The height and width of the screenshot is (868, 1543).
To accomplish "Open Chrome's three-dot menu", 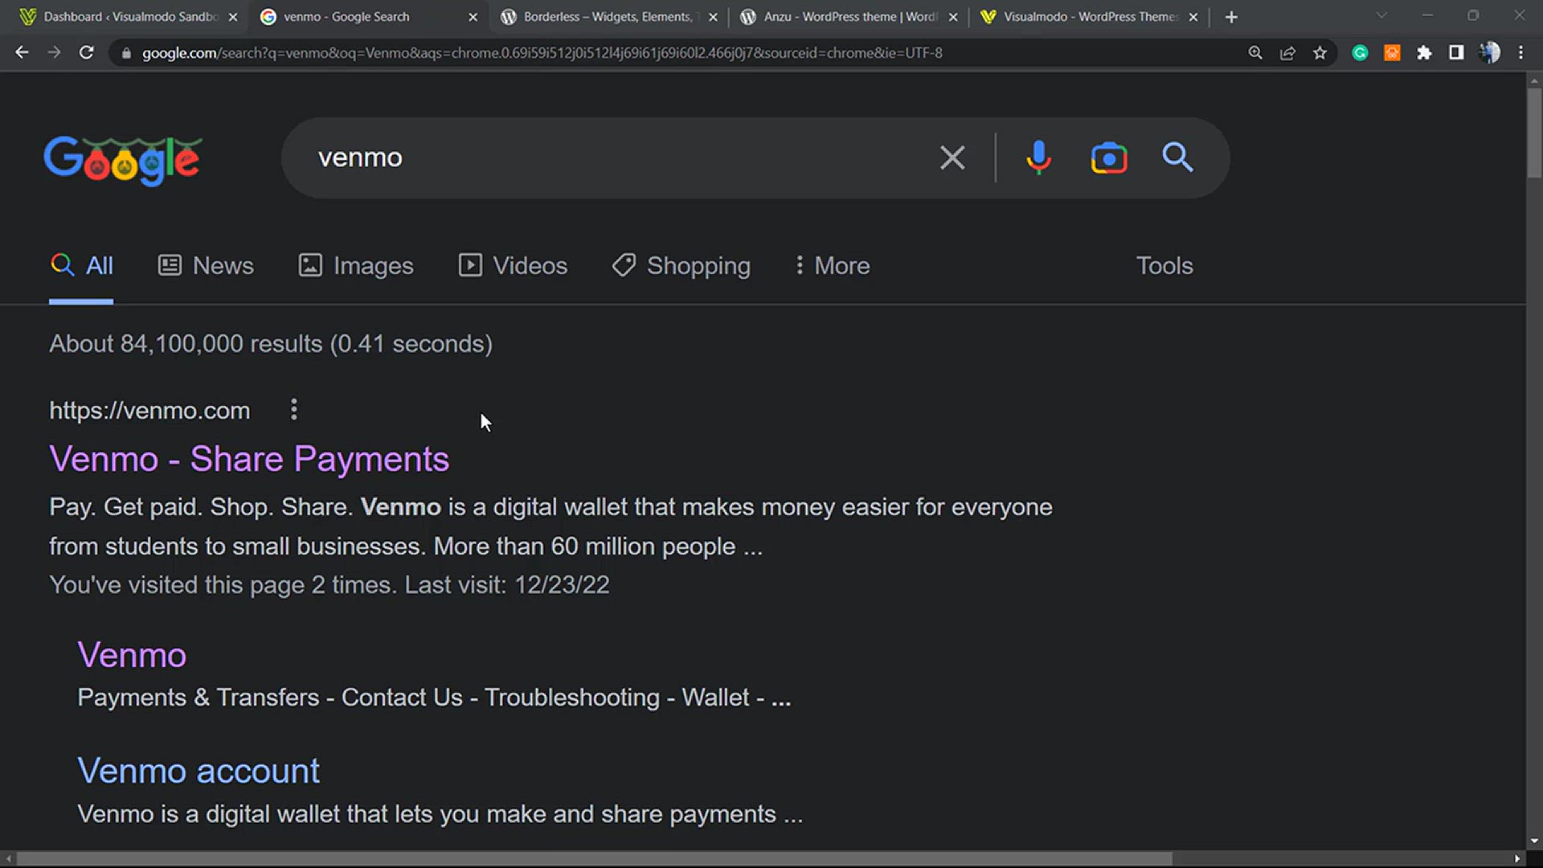I will click(1520, 53).
